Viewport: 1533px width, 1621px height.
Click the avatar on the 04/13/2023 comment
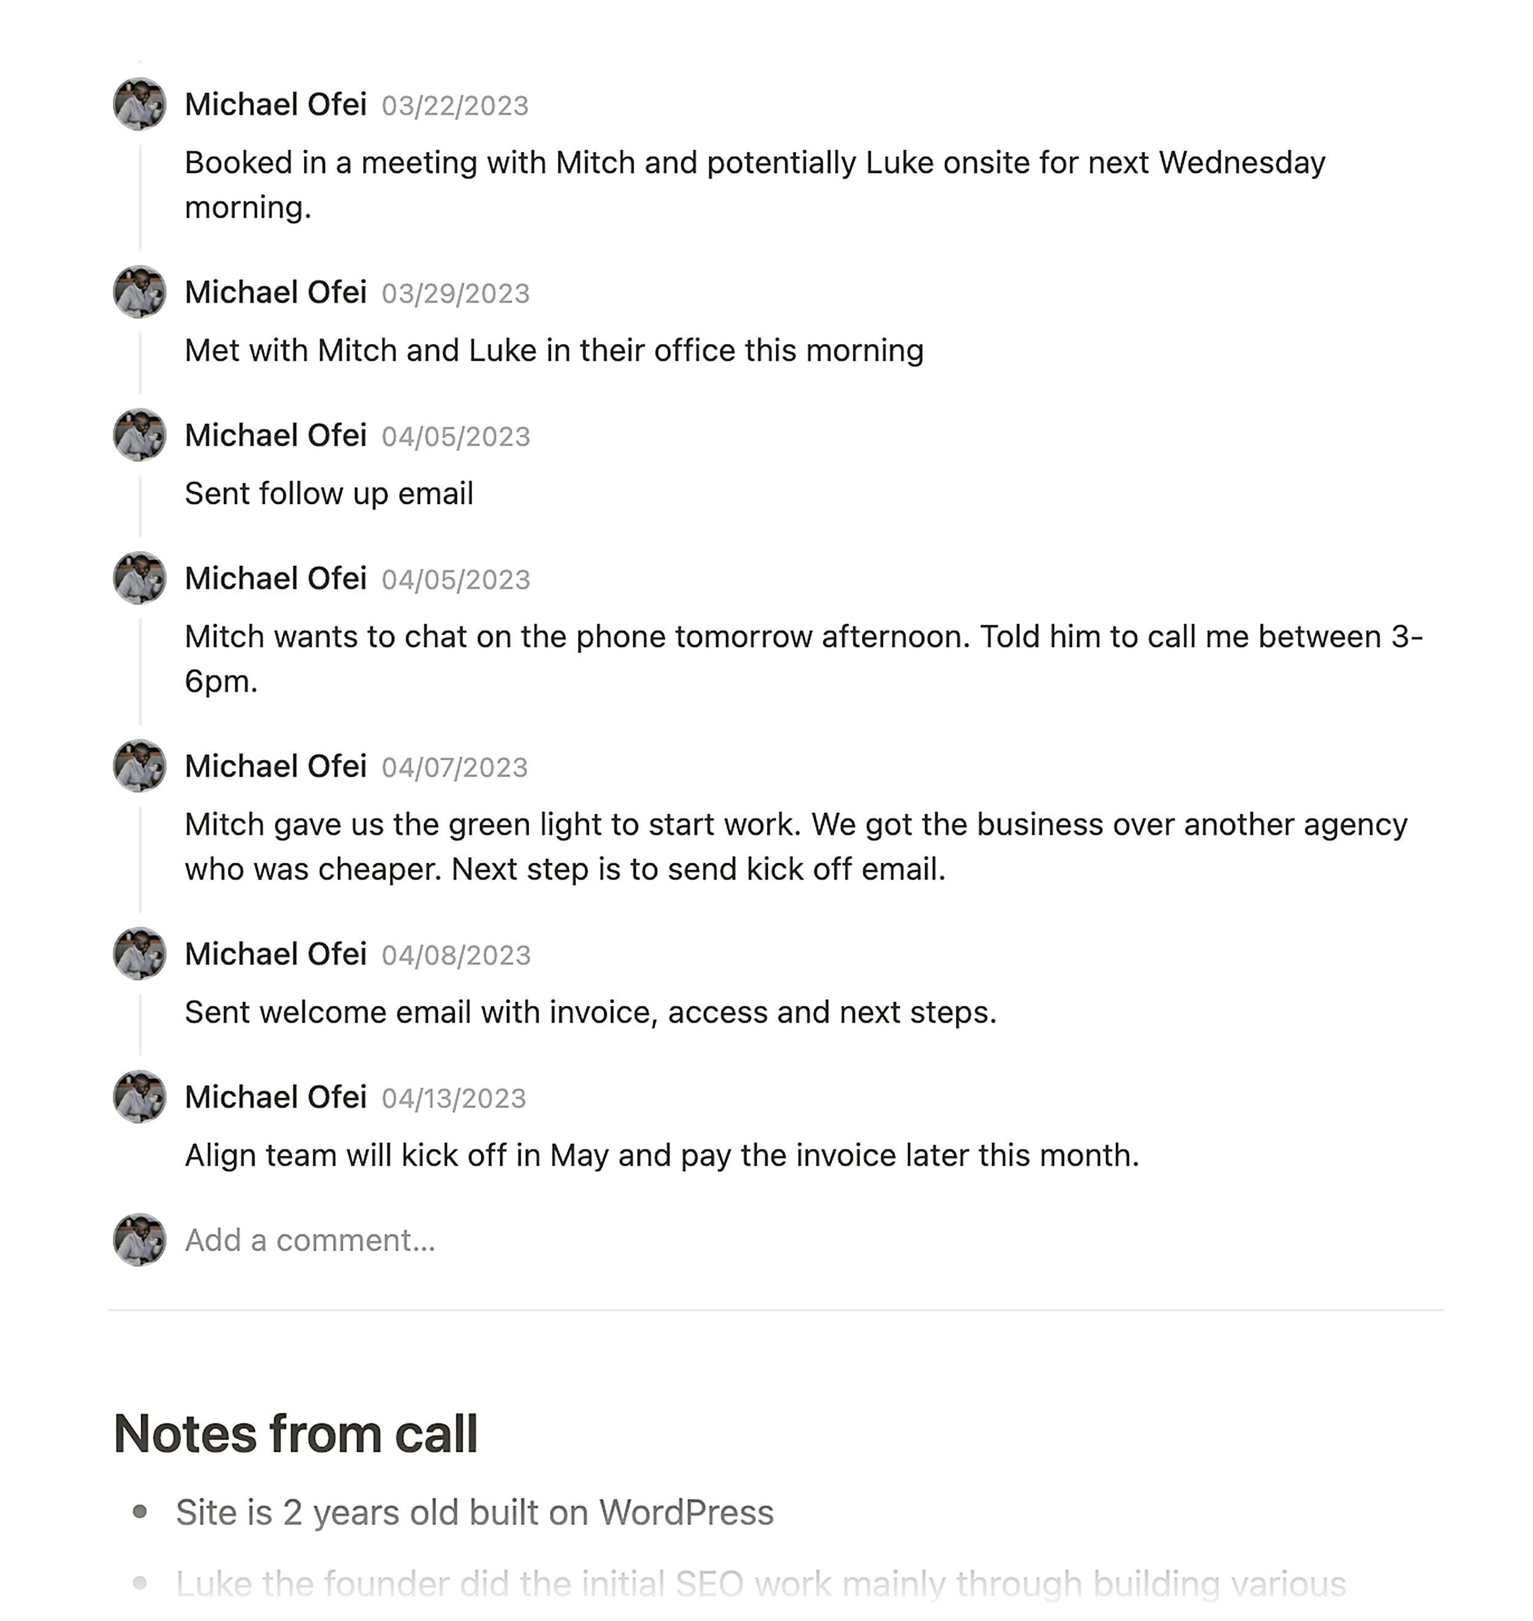(x=139, y=1099)
